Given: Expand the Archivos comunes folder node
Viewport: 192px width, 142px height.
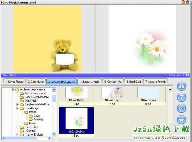Looking at the screenshot, I should click(17, 93).
